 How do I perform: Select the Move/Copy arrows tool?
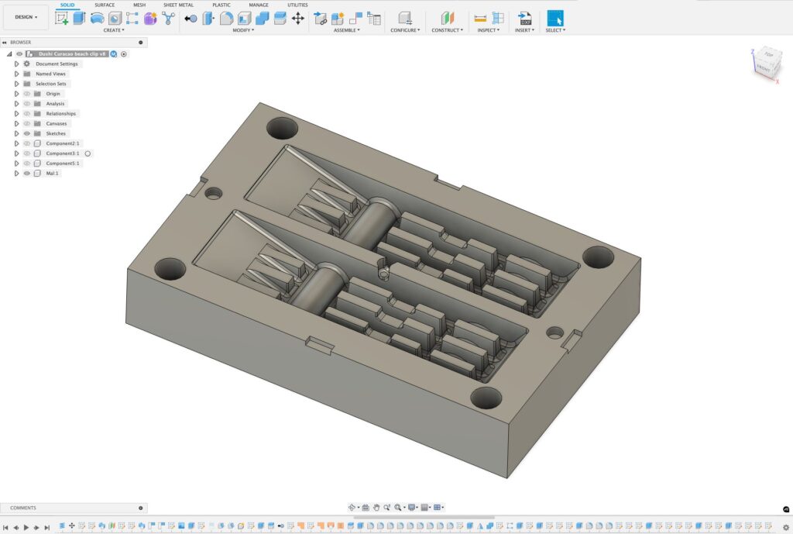(x=298, y=19)
